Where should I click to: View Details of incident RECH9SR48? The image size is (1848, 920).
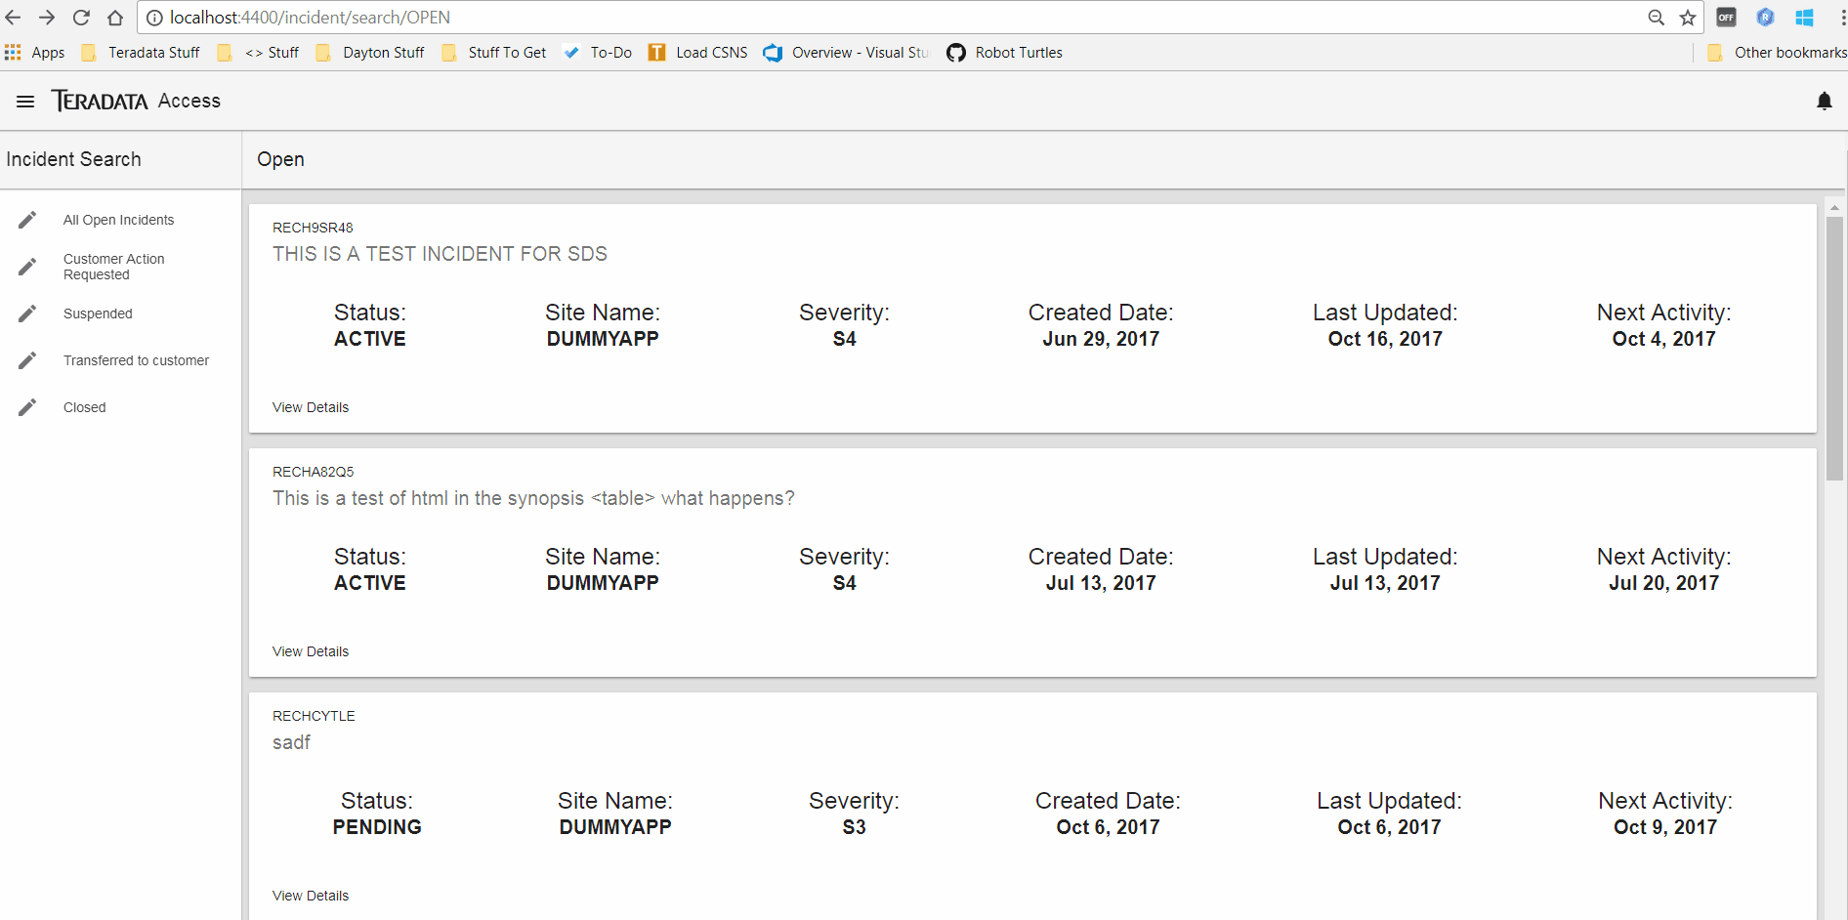(311, 407)
